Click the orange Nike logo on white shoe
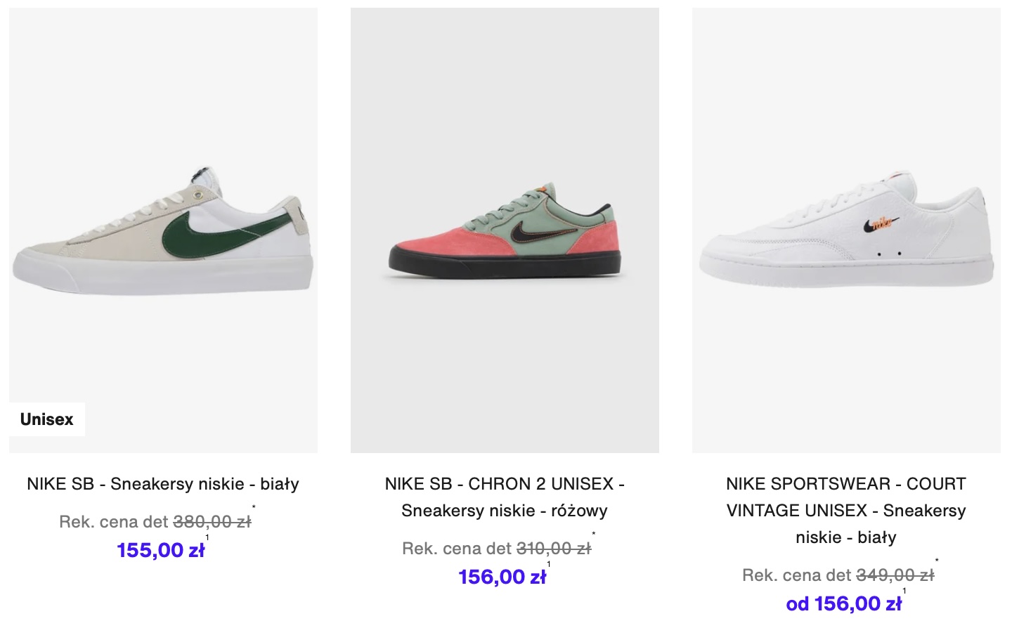The width and height of the screenshot is (1012, 628). [881, 223]
